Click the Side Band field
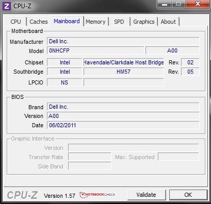Image resolution: width=211 pixels, height=204 pixels. pos(90,166)
